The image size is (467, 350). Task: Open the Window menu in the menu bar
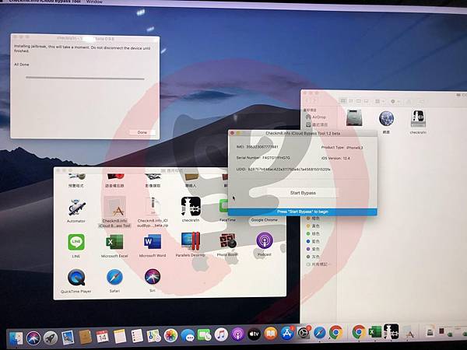coord(94,2)
